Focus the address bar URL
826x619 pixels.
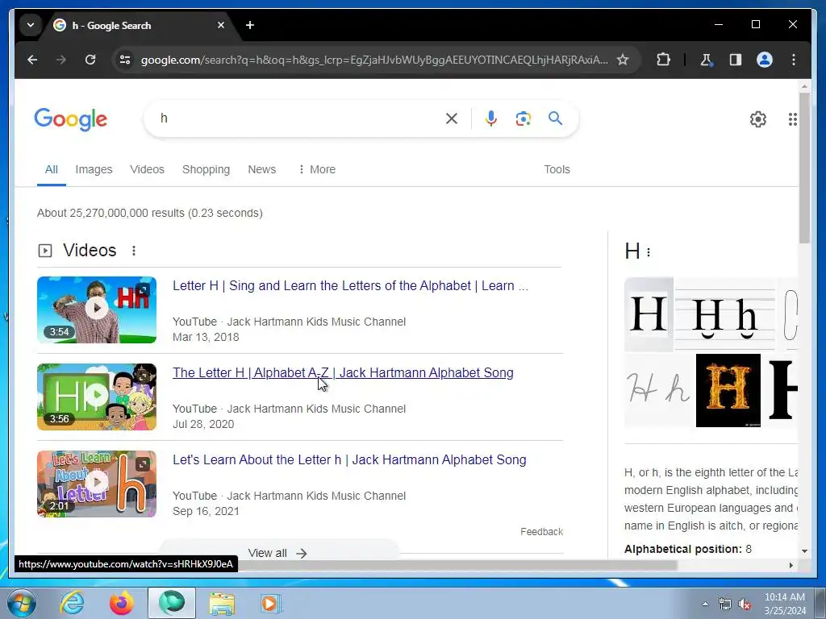374,60
